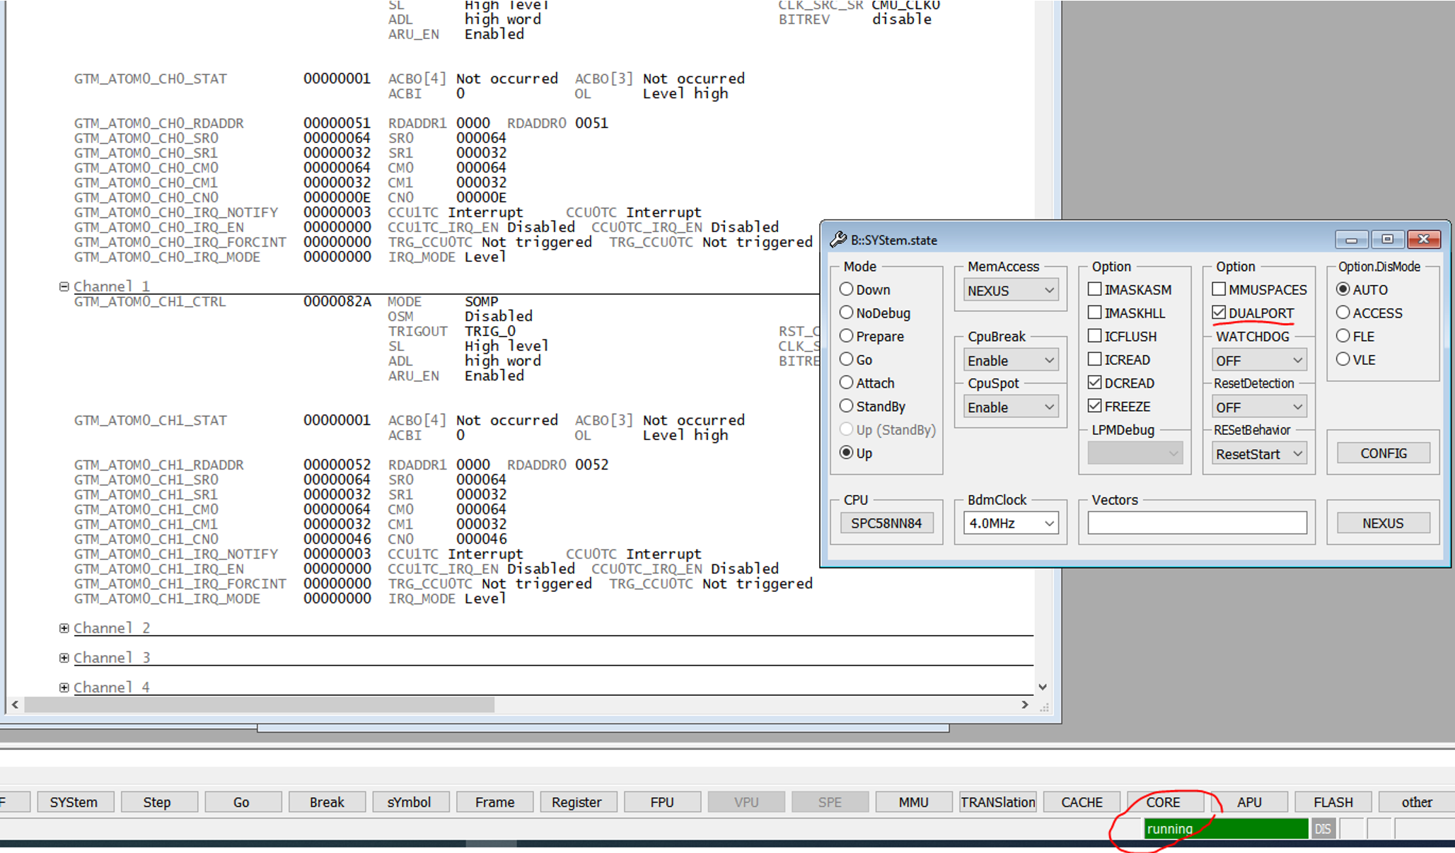The width and height of the screenshot is (1455, 853).
Task: Click the scroll down arrow in register window
Action: pyautogui.click(x=1043, y=687)
